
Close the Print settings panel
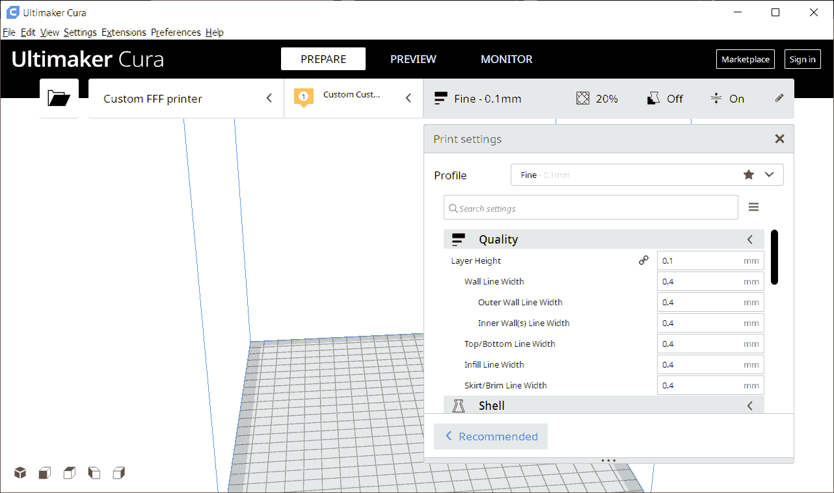779,139
